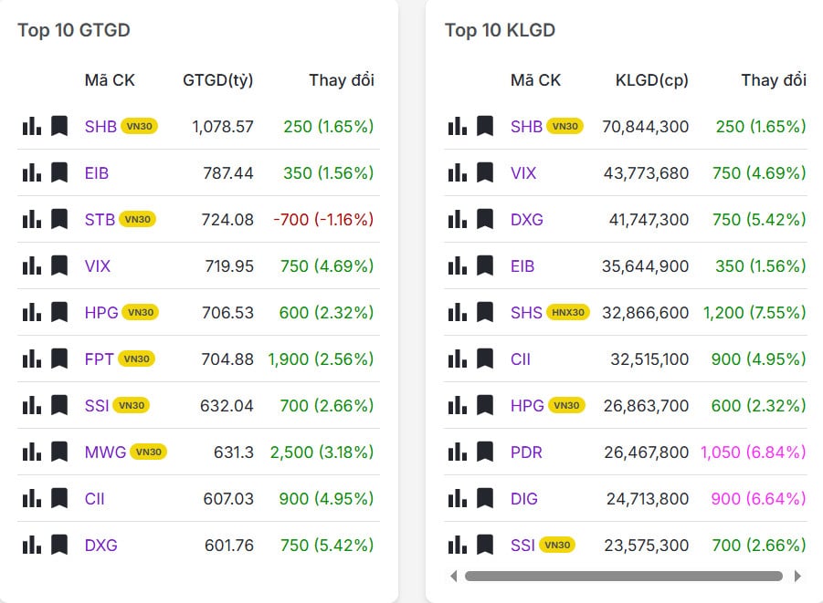
Task: Click CII ticker in Top 10 GTGD
Action: click(x=95, y=498)
